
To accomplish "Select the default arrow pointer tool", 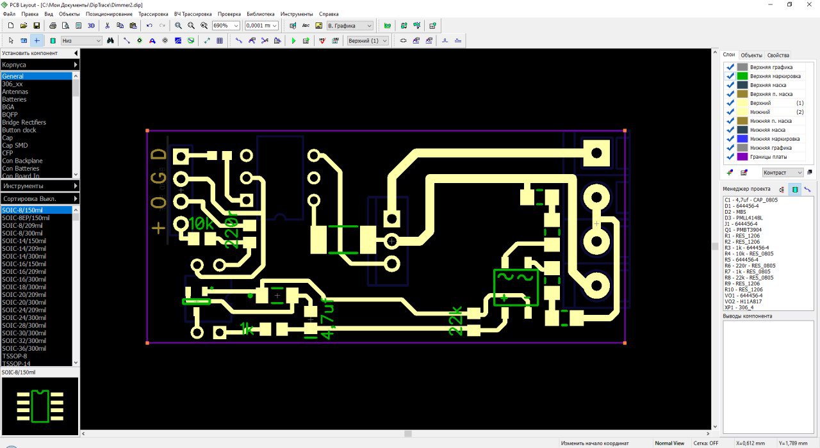I will 11,40.
